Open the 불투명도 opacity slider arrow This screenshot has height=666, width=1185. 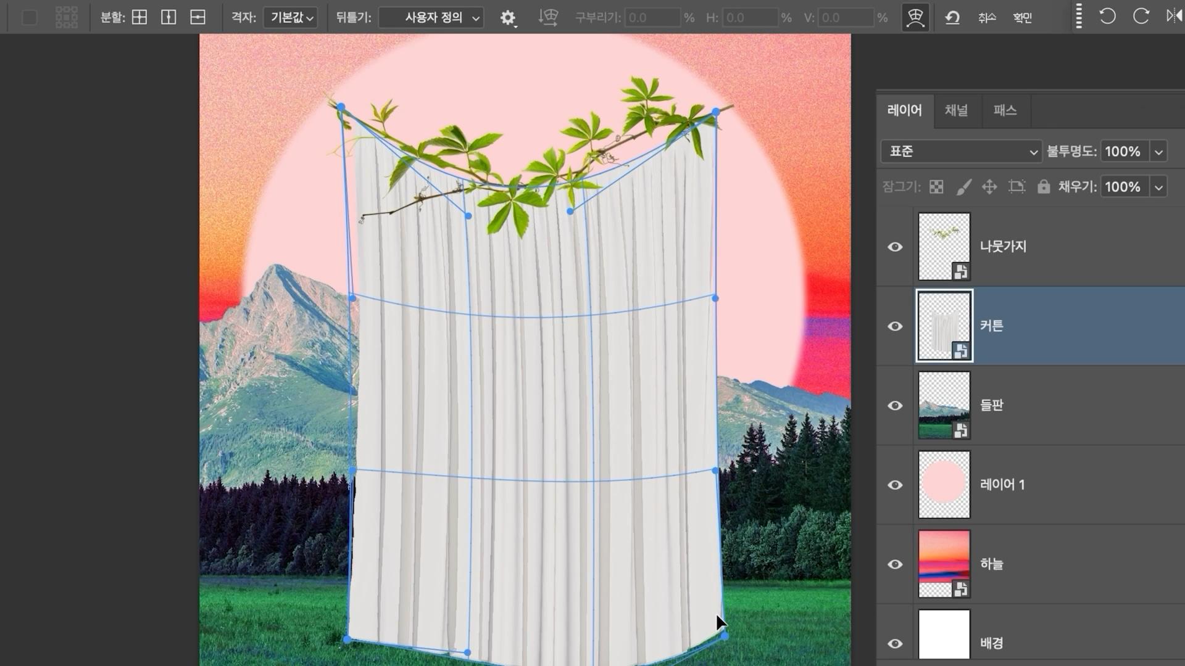coord(1158,152)
